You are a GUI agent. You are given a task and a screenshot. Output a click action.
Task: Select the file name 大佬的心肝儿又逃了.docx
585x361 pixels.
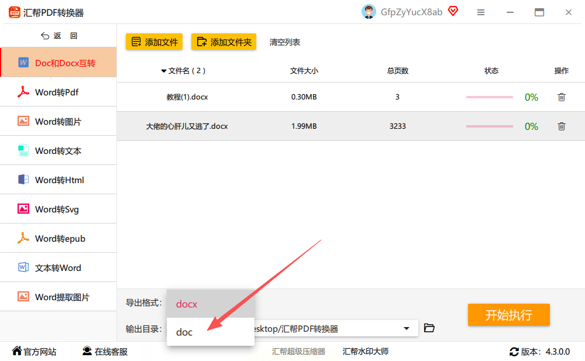coord(187,126)
